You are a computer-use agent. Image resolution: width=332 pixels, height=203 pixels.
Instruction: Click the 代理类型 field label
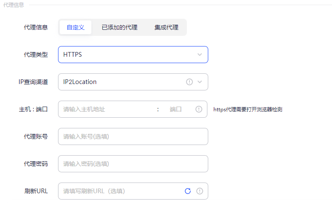pyautogui.click(x=36, y=55)
